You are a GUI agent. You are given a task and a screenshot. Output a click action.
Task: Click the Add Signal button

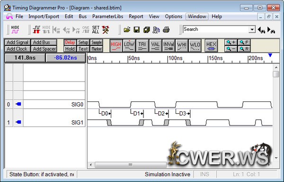(x=18, y=42)
